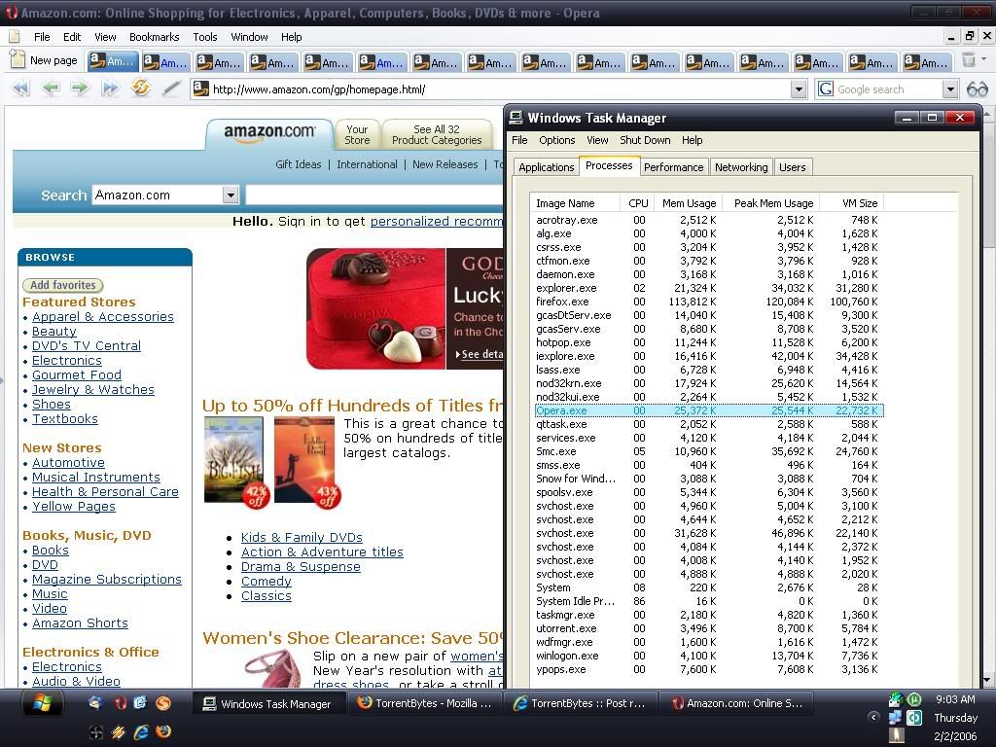The height and width of the screenshot is (747, 996).
Task: Click the Godiva chocolate banner image
Action: [404, 308]
